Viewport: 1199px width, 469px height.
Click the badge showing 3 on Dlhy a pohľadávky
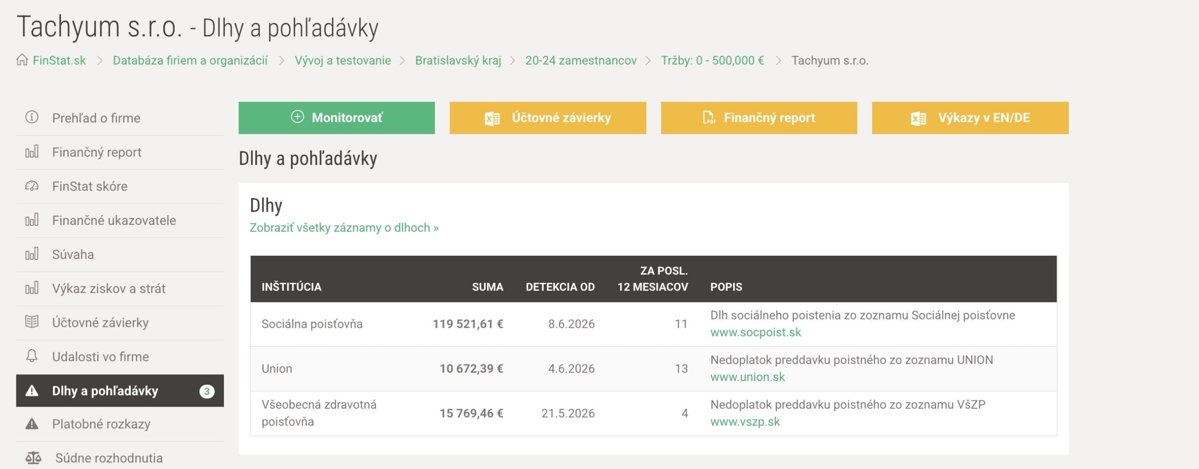pos(207,391)
